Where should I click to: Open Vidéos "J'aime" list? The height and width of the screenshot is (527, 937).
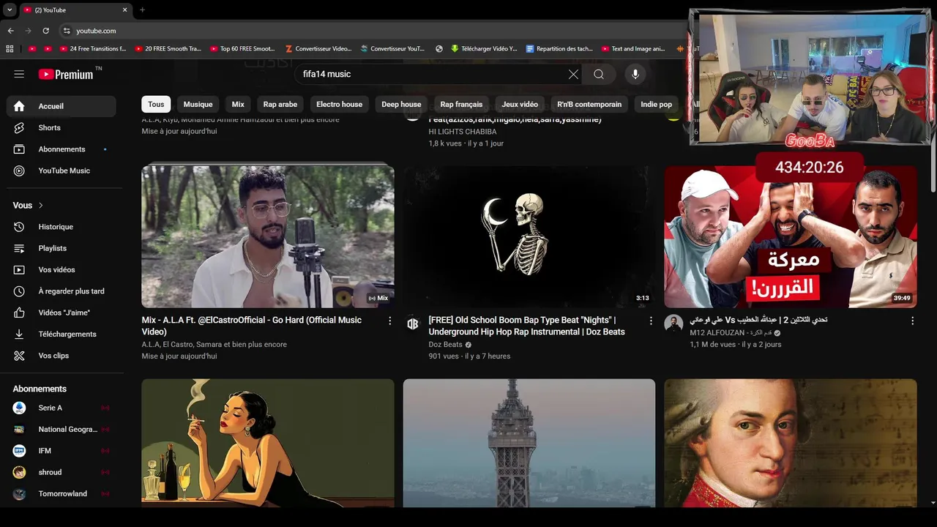point(61,313)
